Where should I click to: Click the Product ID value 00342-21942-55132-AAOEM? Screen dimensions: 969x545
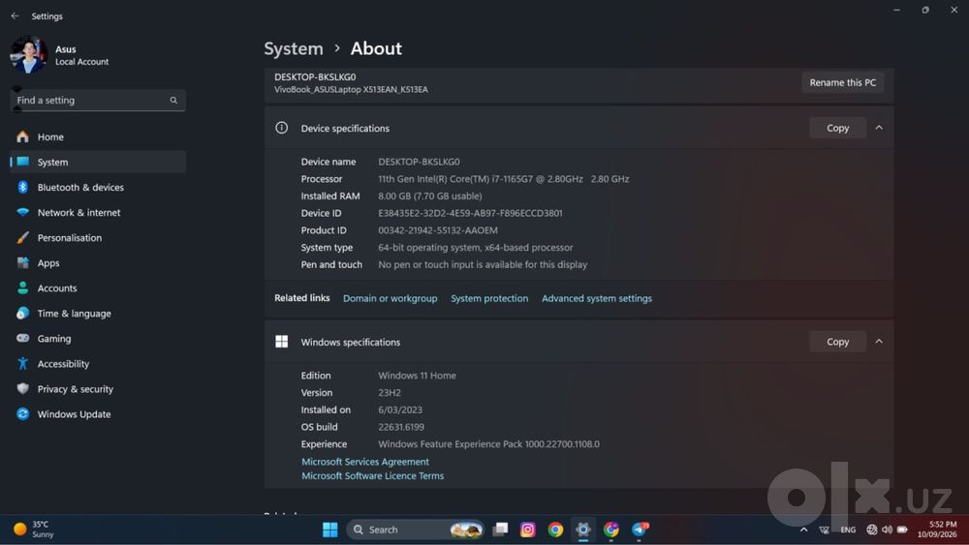tap(438, 230)
